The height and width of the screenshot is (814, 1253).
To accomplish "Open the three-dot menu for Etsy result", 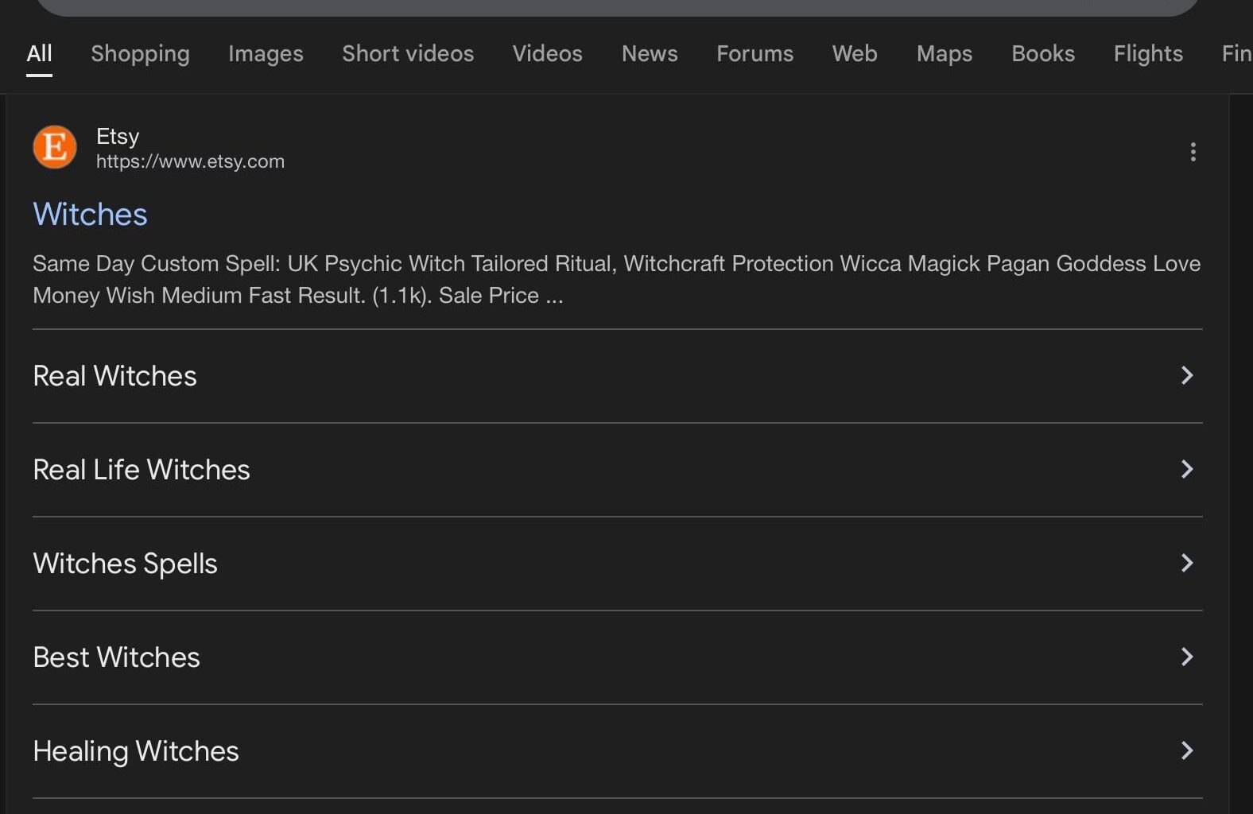I will tap(1193, 152).
